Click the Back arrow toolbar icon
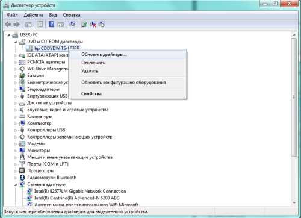The image size is (301, 218). click(x=8, y=25)
